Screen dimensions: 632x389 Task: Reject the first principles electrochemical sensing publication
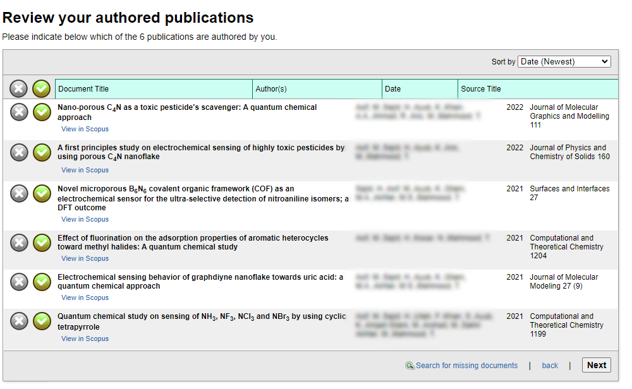point(19,153)
